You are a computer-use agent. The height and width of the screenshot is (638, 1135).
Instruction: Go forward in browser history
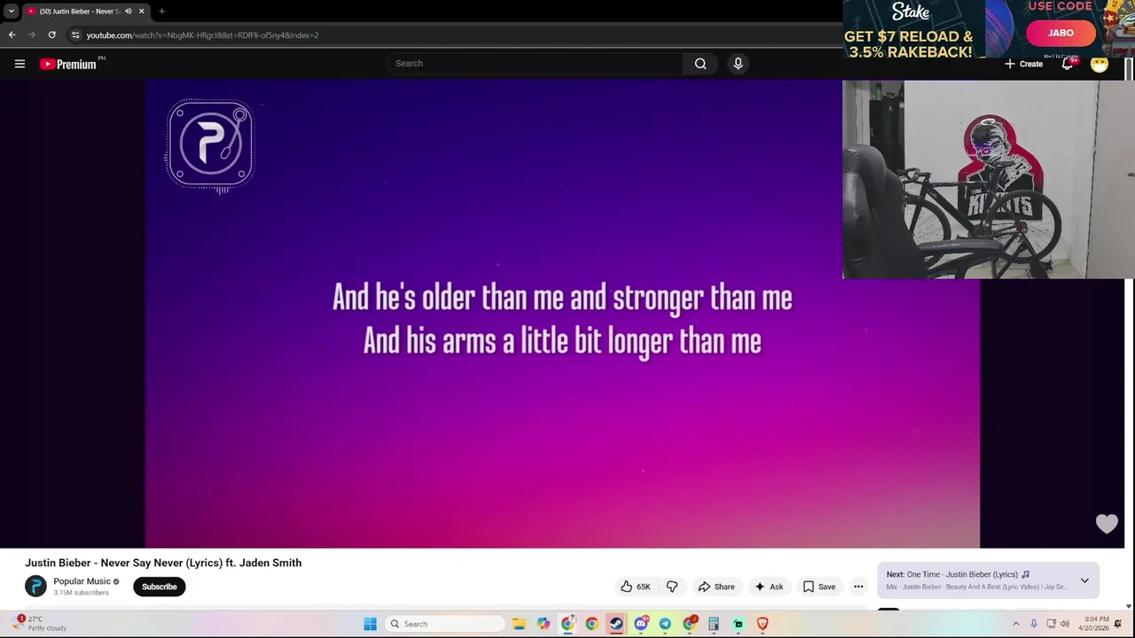coord(32,35)
